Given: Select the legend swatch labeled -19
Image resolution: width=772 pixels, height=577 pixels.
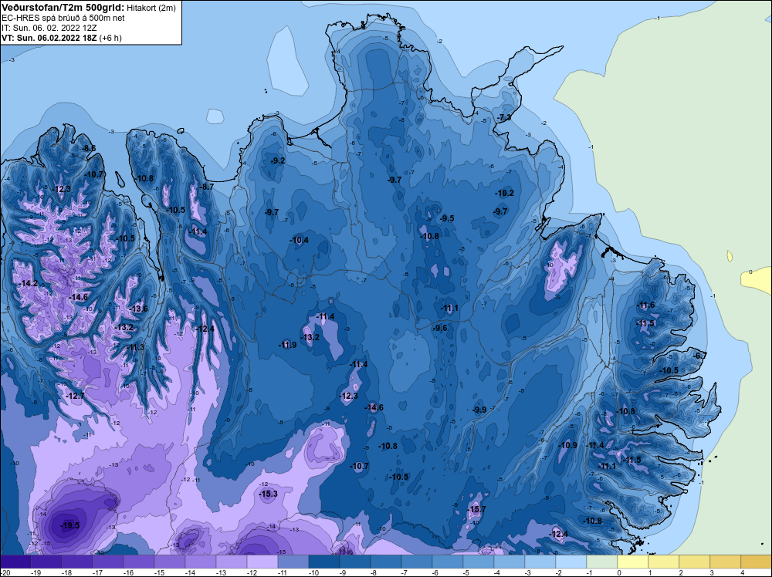Looking at the screenshot, I should pos(46,562).
